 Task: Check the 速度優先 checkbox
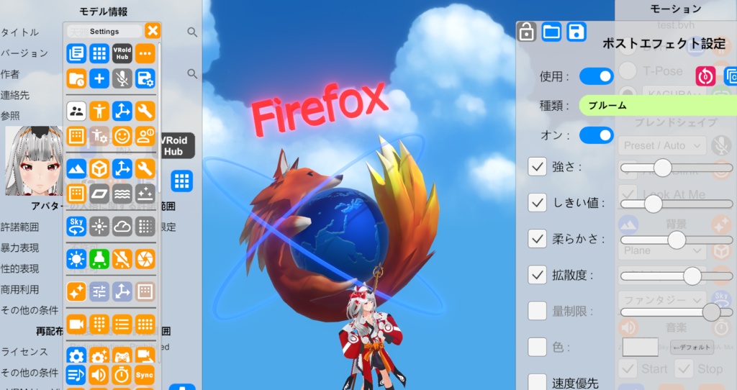(537, 383)
